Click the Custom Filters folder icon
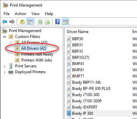 [11, 37]
